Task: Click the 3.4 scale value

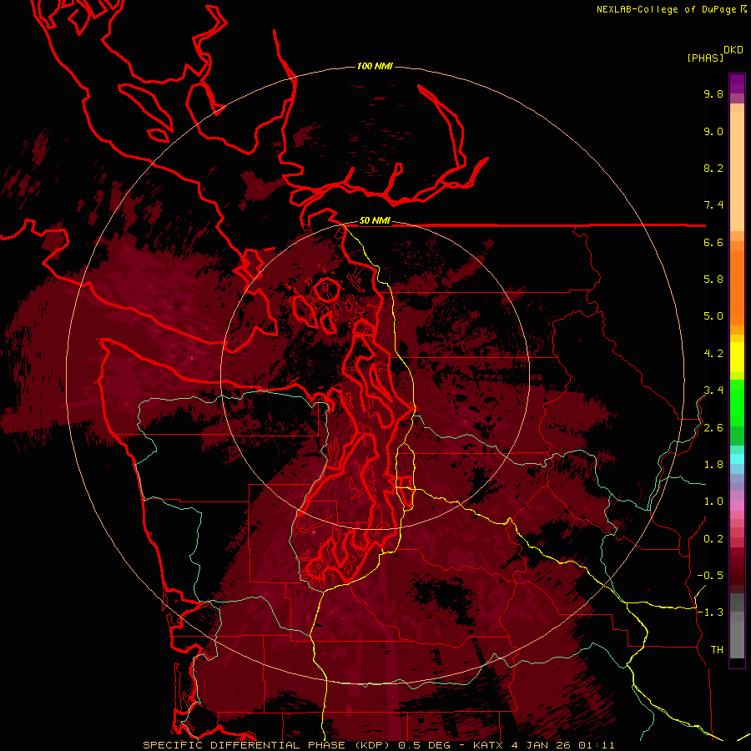Action: click(x=713, y=391)
